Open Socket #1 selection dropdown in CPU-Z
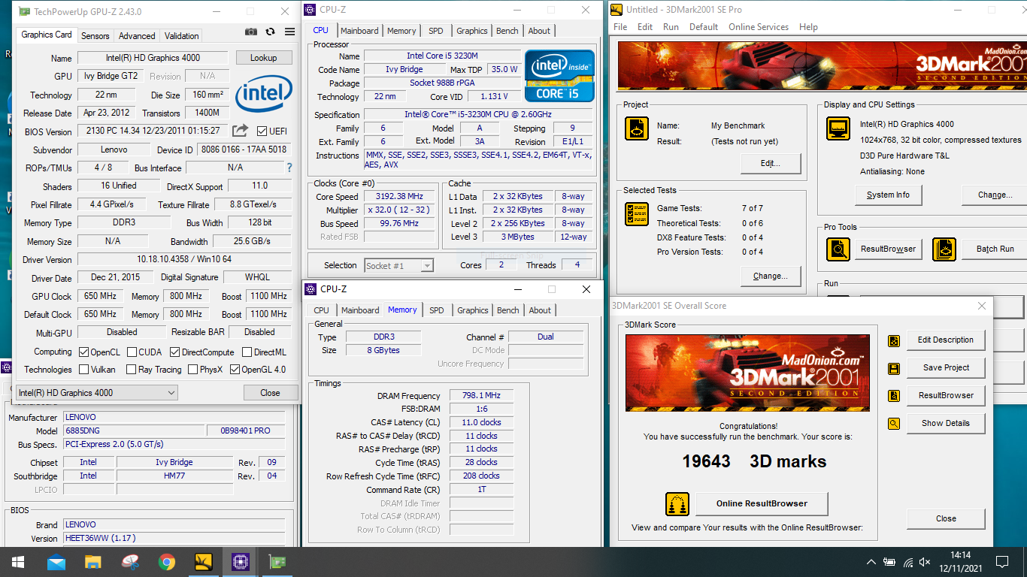Viewport: 1027px width, 577px height. pos(398,265)
